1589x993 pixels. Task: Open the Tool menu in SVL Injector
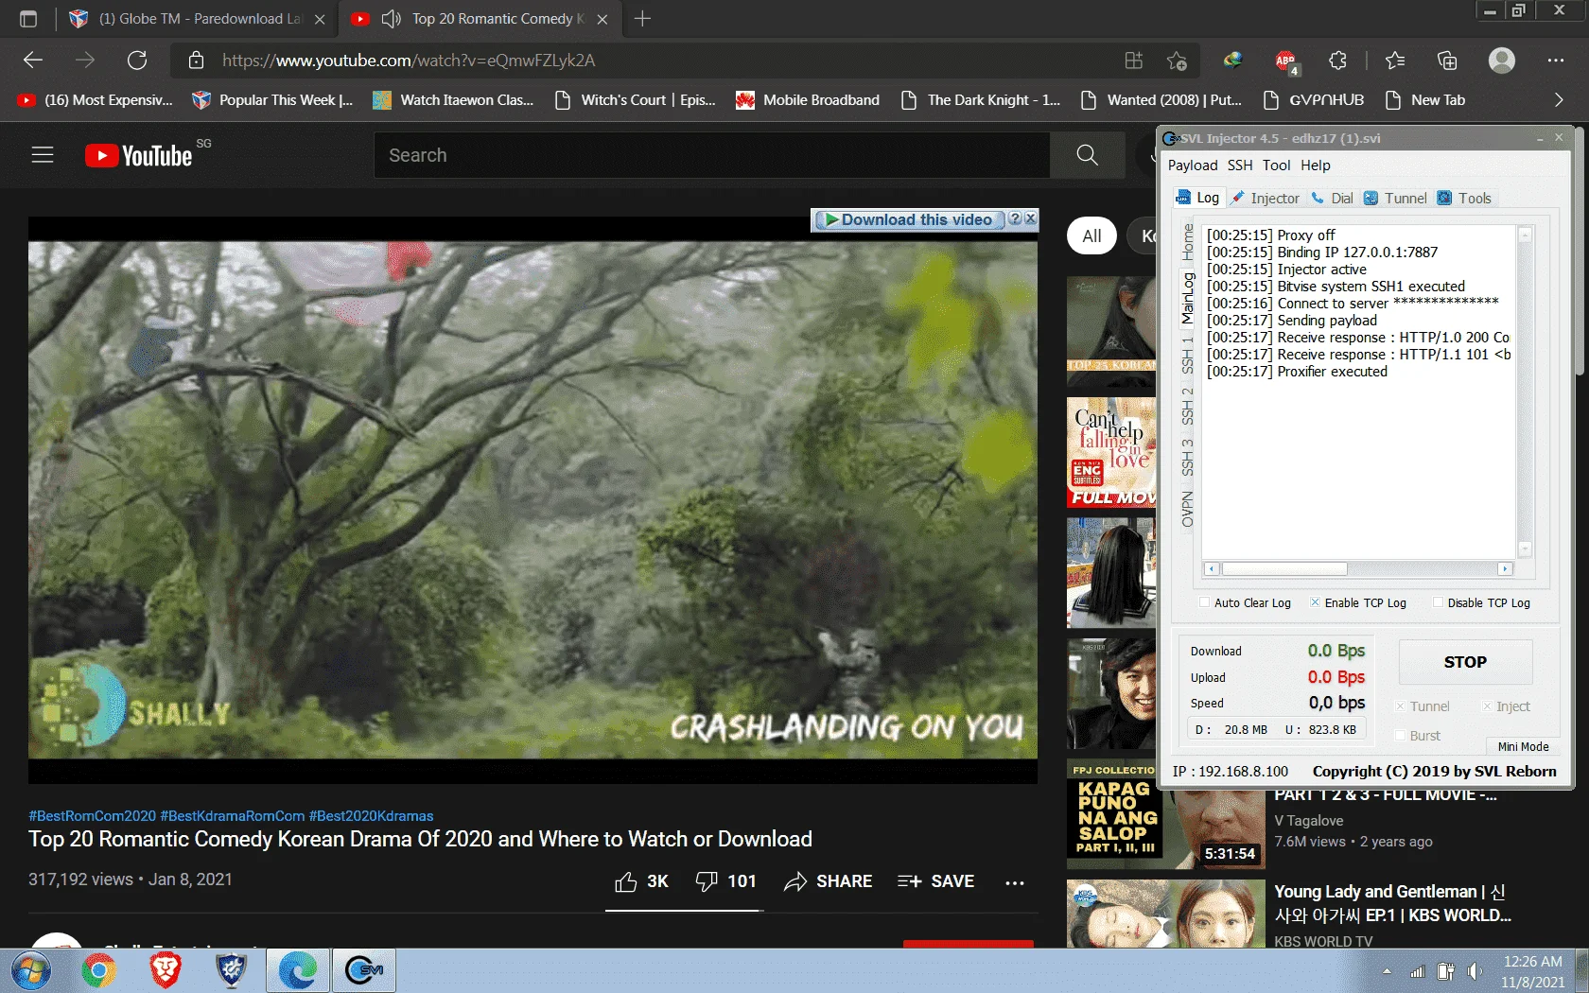pos(1276,165)
